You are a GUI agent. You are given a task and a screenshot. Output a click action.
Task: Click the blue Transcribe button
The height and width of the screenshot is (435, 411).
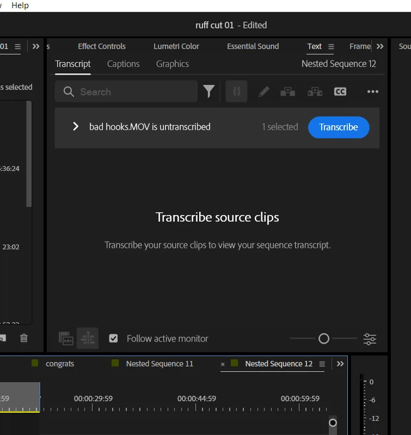(339, 127)
